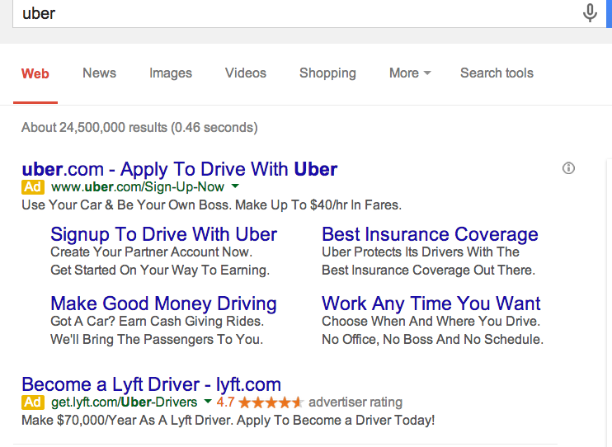This screenshot has height=447, width=612.
Task: Click 'About 24,500,000 results' stats text
Action: tap(139, 128)
